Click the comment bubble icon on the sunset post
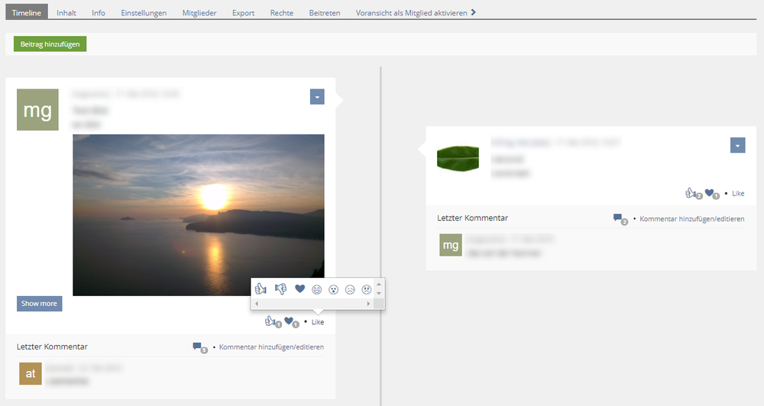Image resolution: width=764 pixels, height=406 pixels. pos(198,347)
